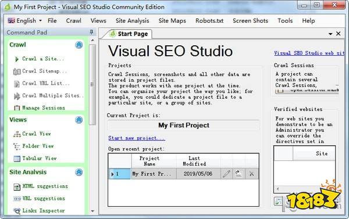This screenshot has width=349, height=219.
Task: Collapse the Views section chevron
Action: point(79,120)
